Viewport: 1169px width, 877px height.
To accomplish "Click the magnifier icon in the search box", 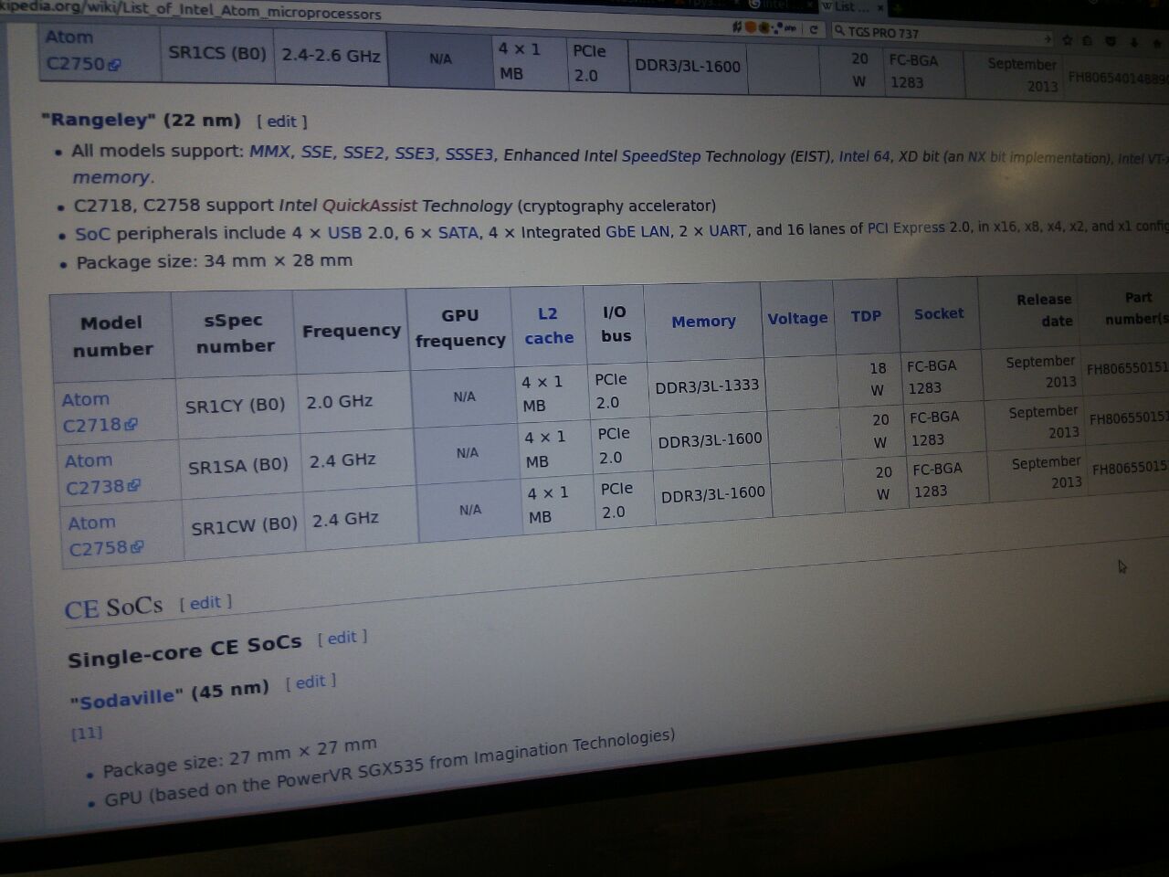I will [839, 31].
